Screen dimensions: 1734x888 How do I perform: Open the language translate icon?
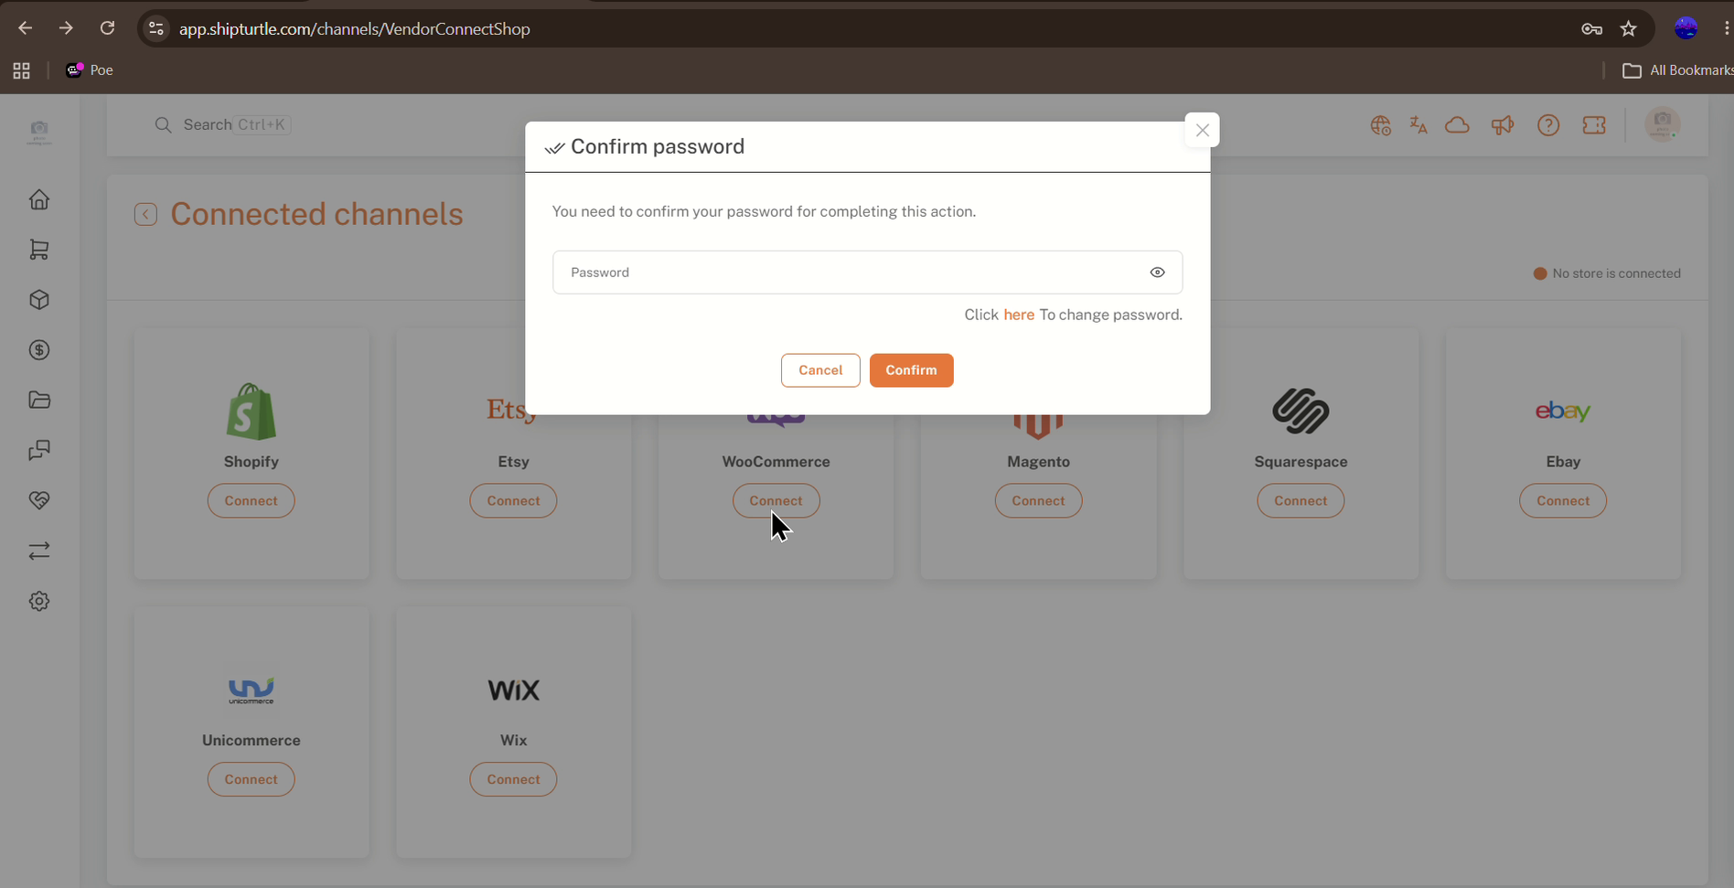(1418, 125)
